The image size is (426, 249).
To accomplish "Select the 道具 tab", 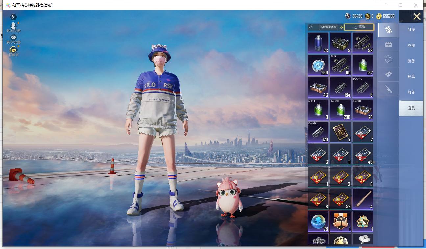I will (x=411, y=108).
